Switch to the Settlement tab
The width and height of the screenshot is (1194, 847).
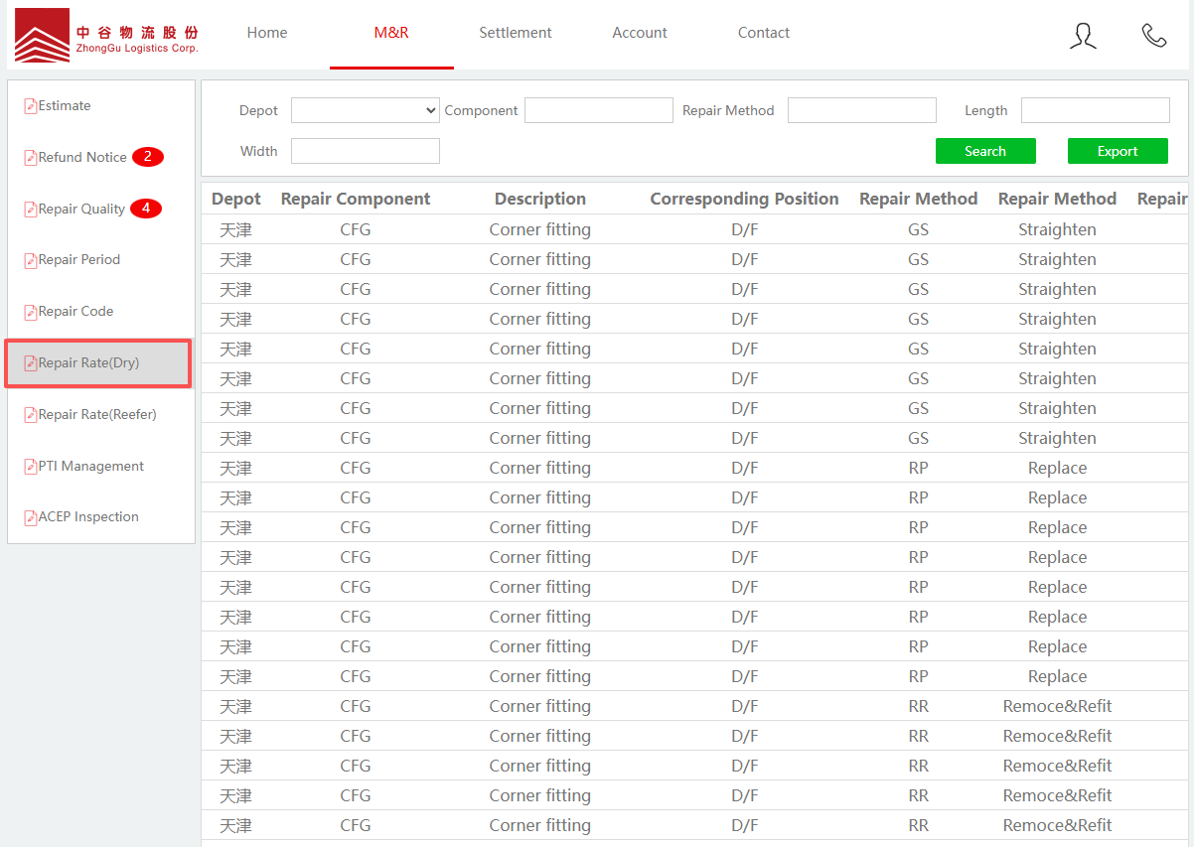coord(515,33)
